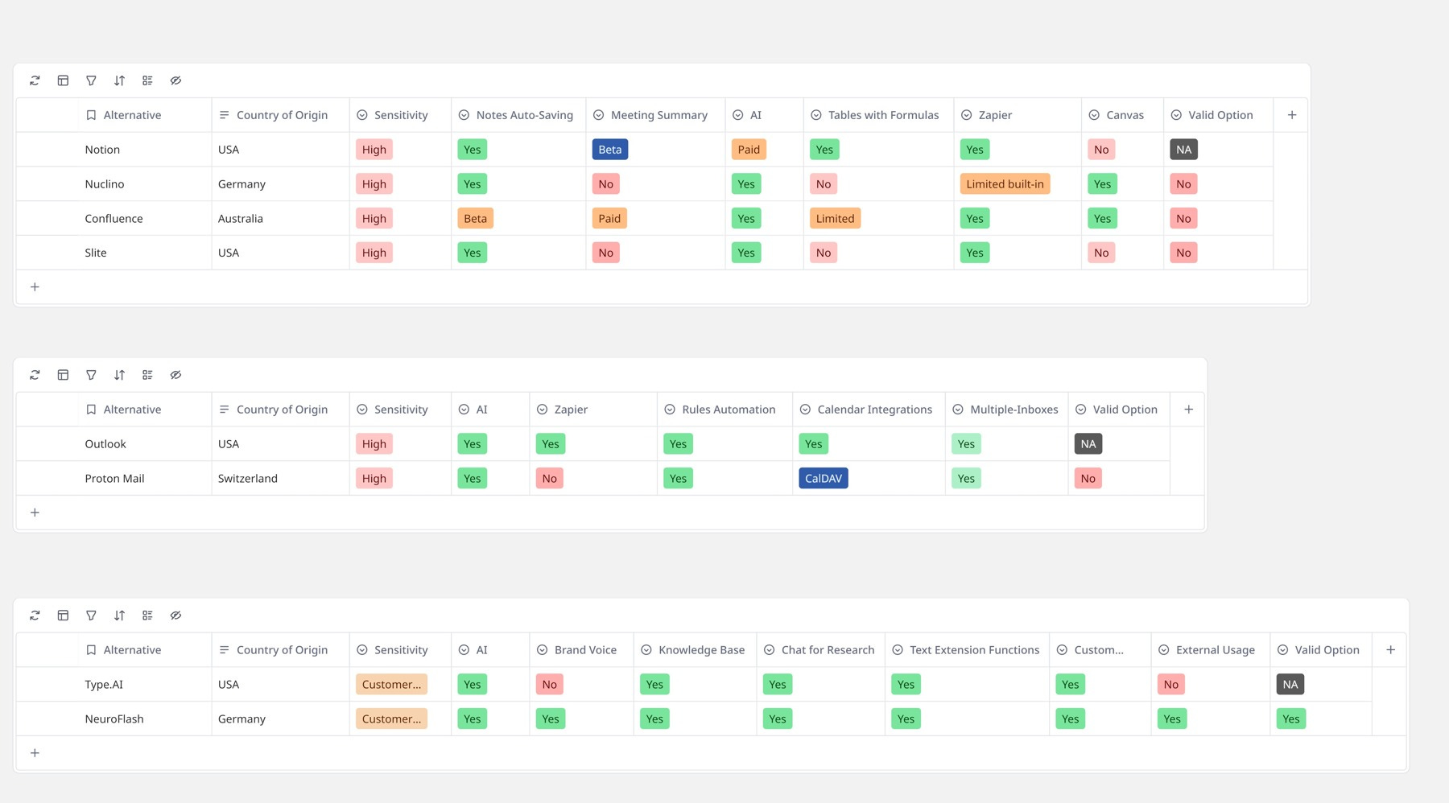1449x803 pixels.
Task: Open Notes Auto-Saving column header
Action: [518, 115]
